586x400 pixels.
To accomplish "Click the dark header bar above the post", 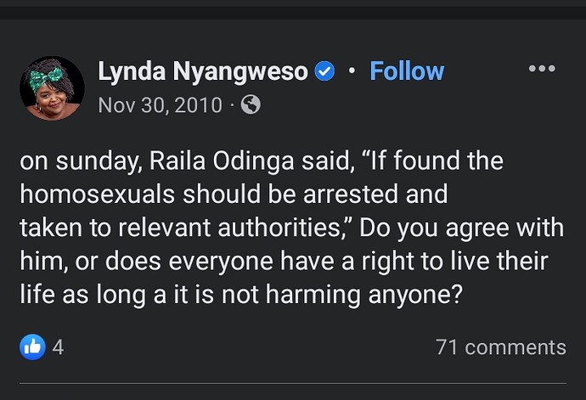I will click(293, 8).
